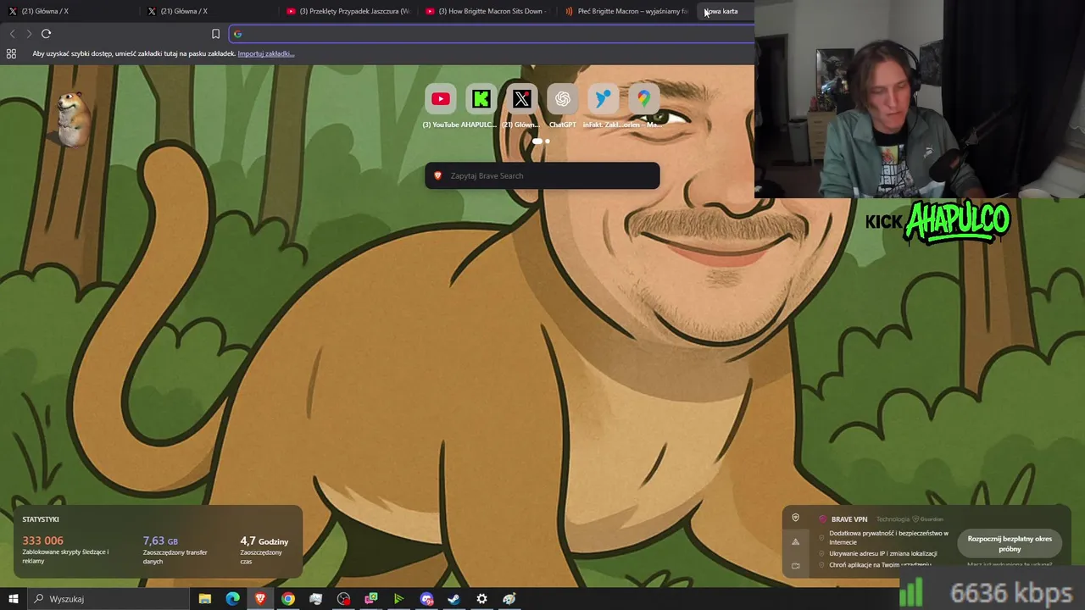
Task: Open the X top site tile
Action: 521,99
